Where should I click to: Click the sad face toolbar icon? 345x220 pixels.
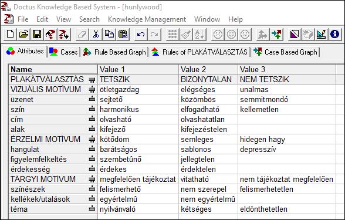(x=218, y=34)
